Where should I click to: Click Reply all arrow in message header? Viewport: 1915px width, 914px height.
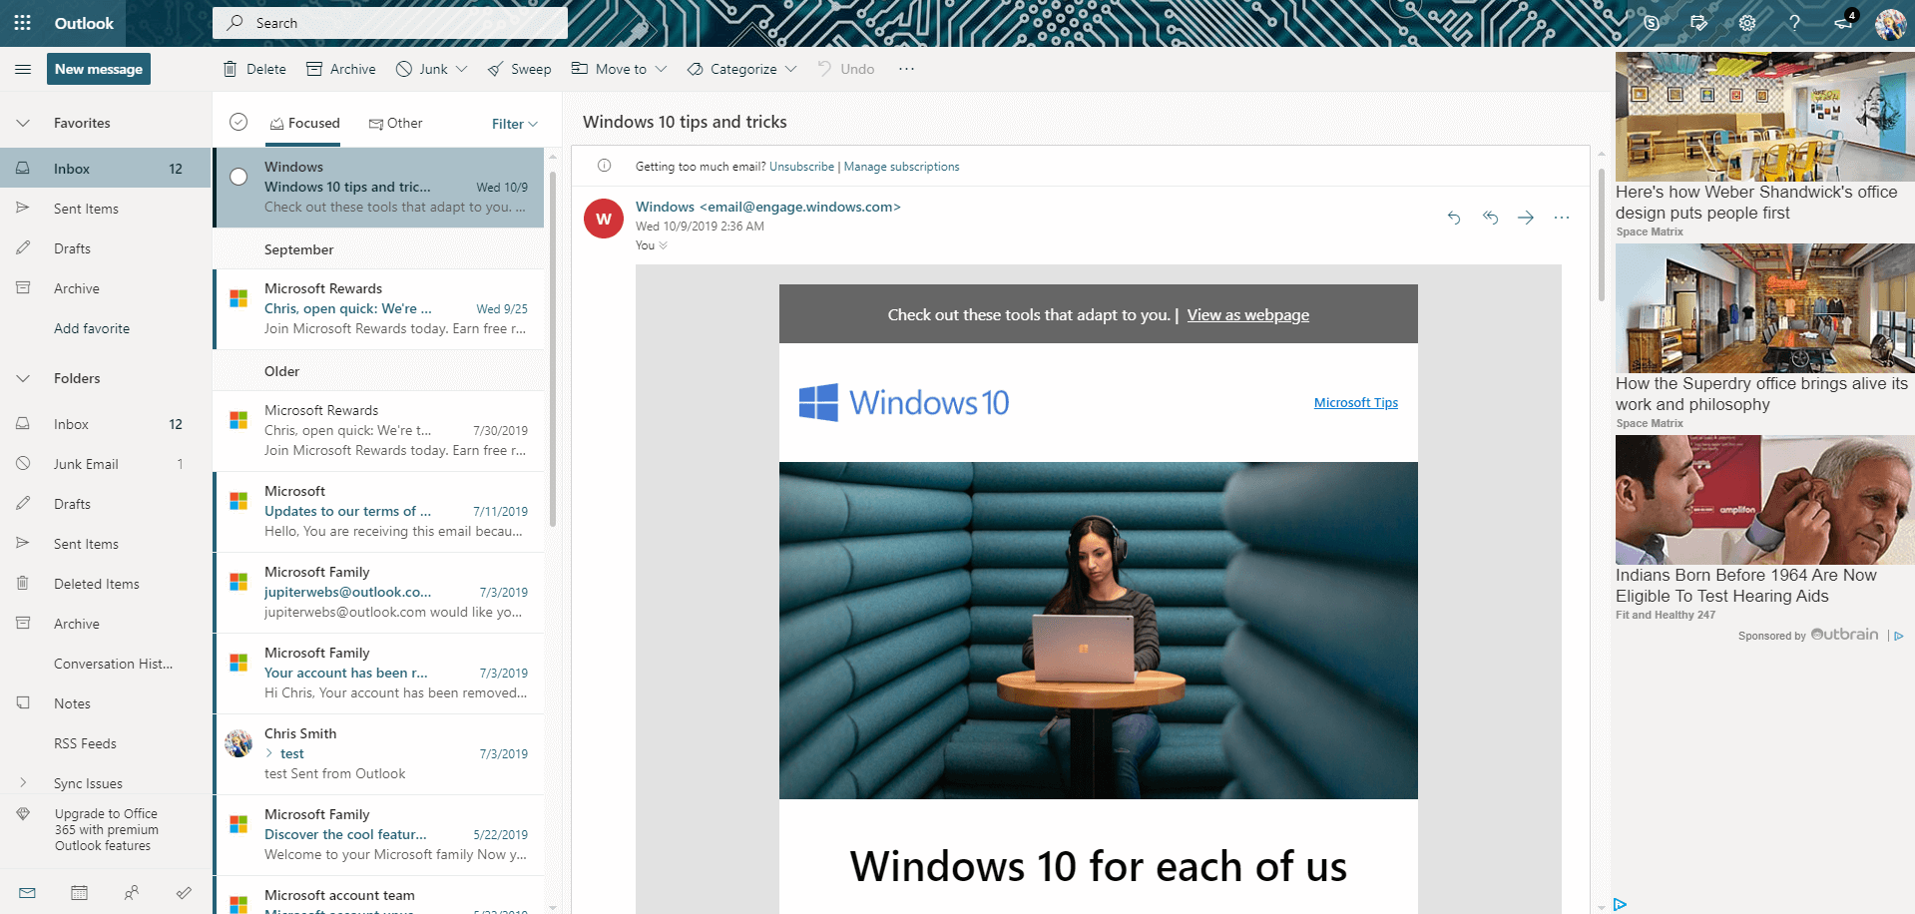[x=1490, y=218]
